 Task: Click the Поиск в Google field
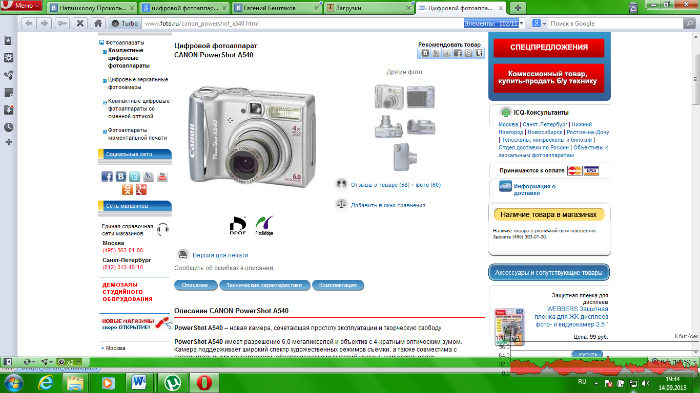tap(615, 24)
